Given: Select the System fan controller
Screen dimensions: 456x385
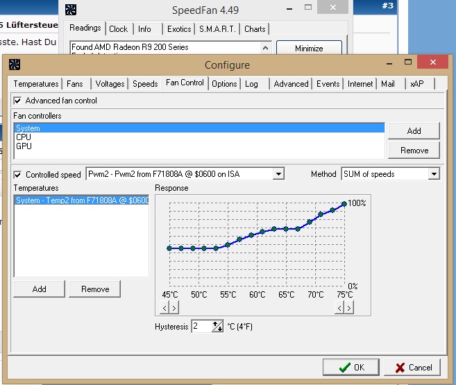Looking at the screenshot, I should point(199,128).
